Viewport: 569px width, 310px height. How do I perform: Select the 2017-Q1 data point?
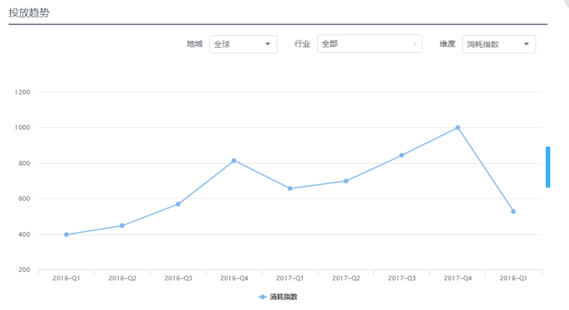click(x=290, y=189)
